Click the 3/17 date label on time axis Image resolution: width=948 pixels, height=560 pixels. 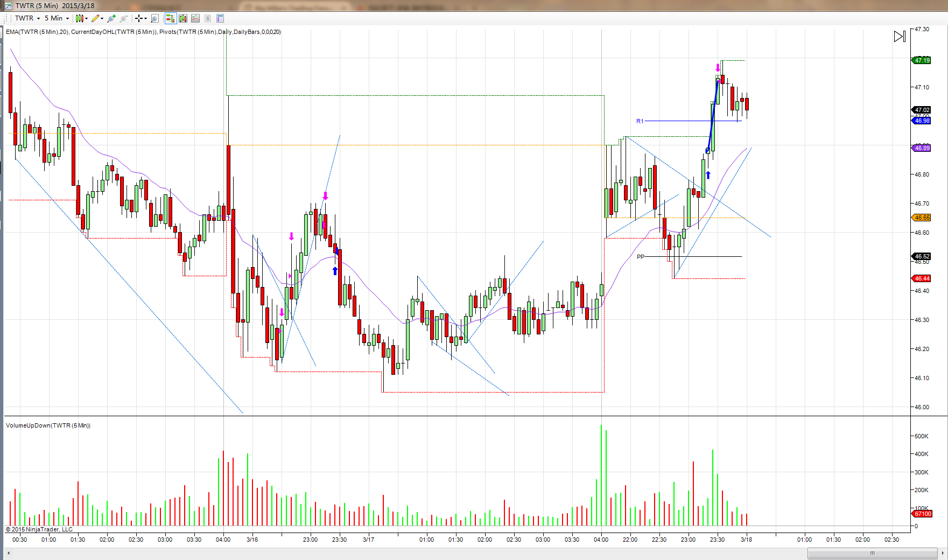pos(368,540)
